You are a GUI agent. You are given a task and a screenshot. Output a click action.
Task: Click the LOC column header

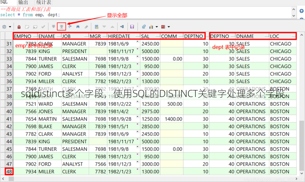point(283,36)
